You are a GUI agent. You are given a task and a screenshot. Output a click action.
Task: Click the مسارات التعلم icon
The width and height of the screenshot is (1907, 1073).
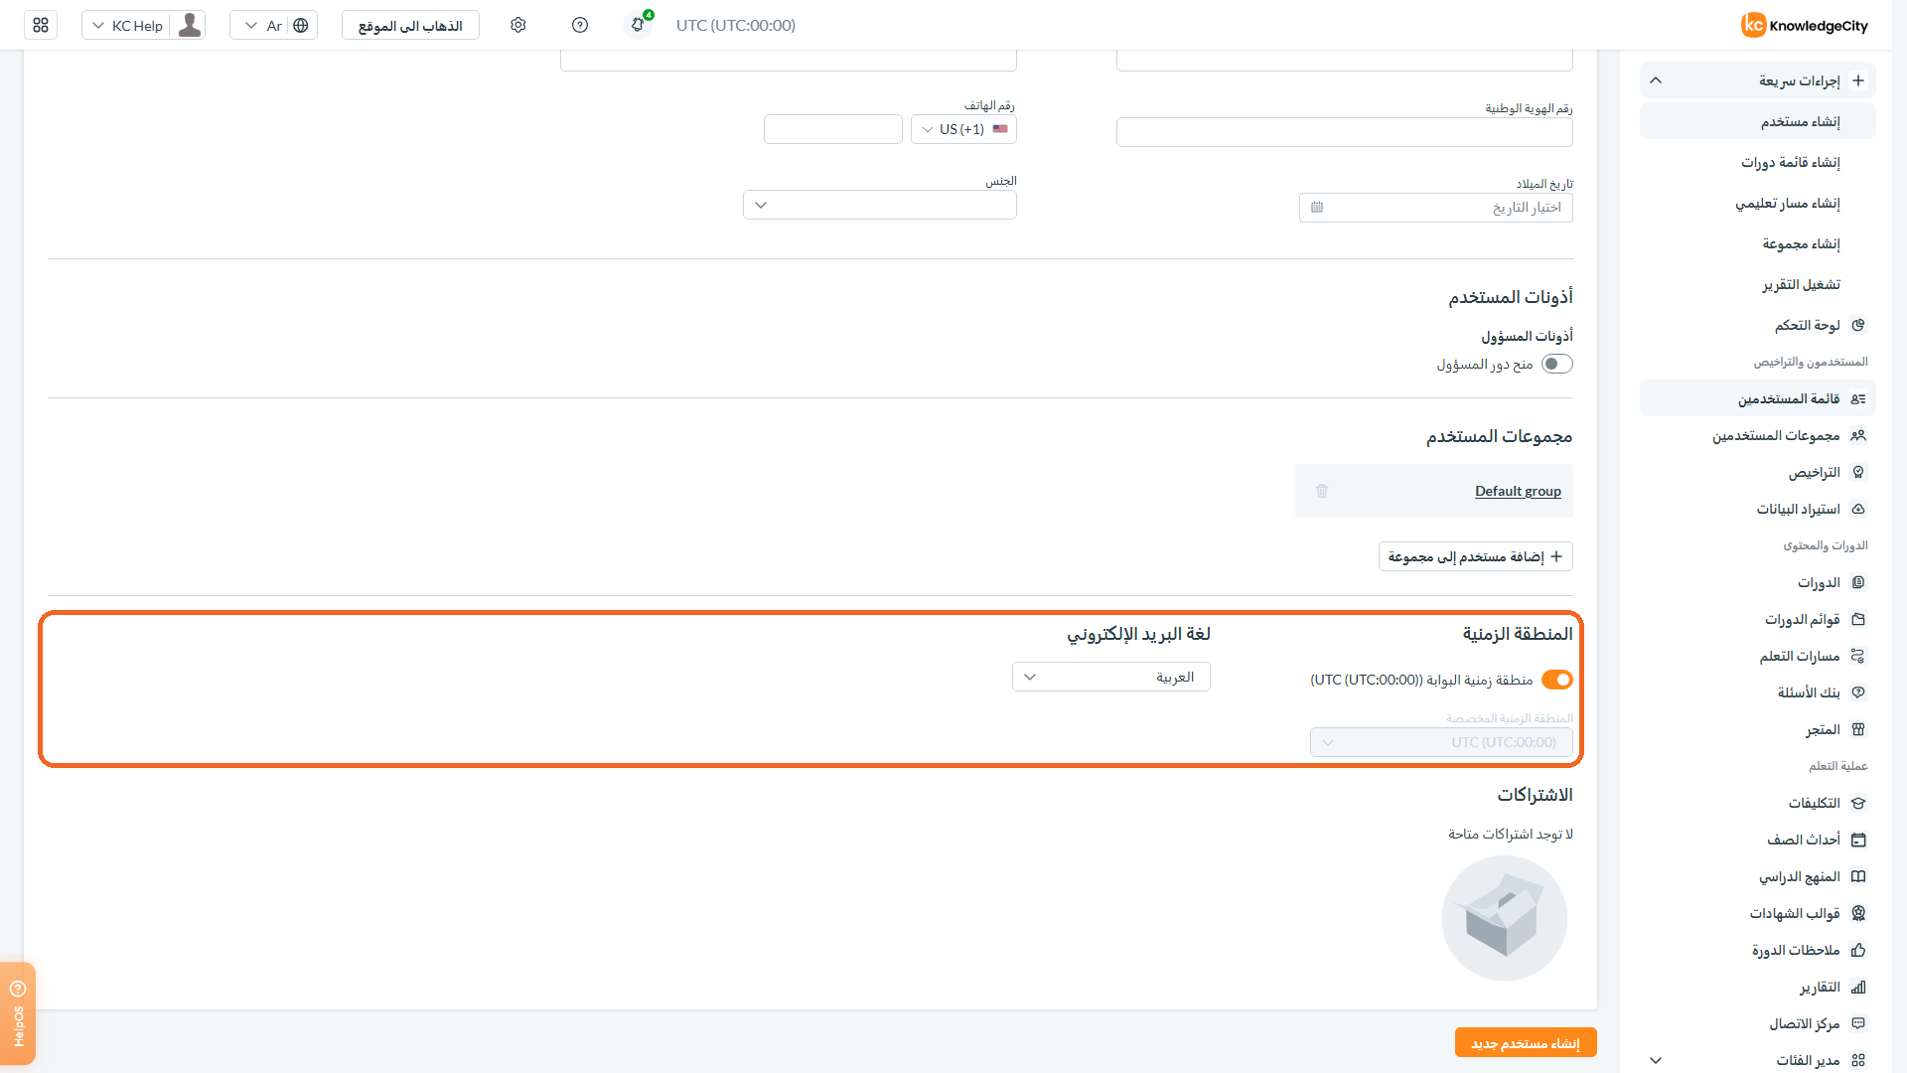(x=1858, y=656)
